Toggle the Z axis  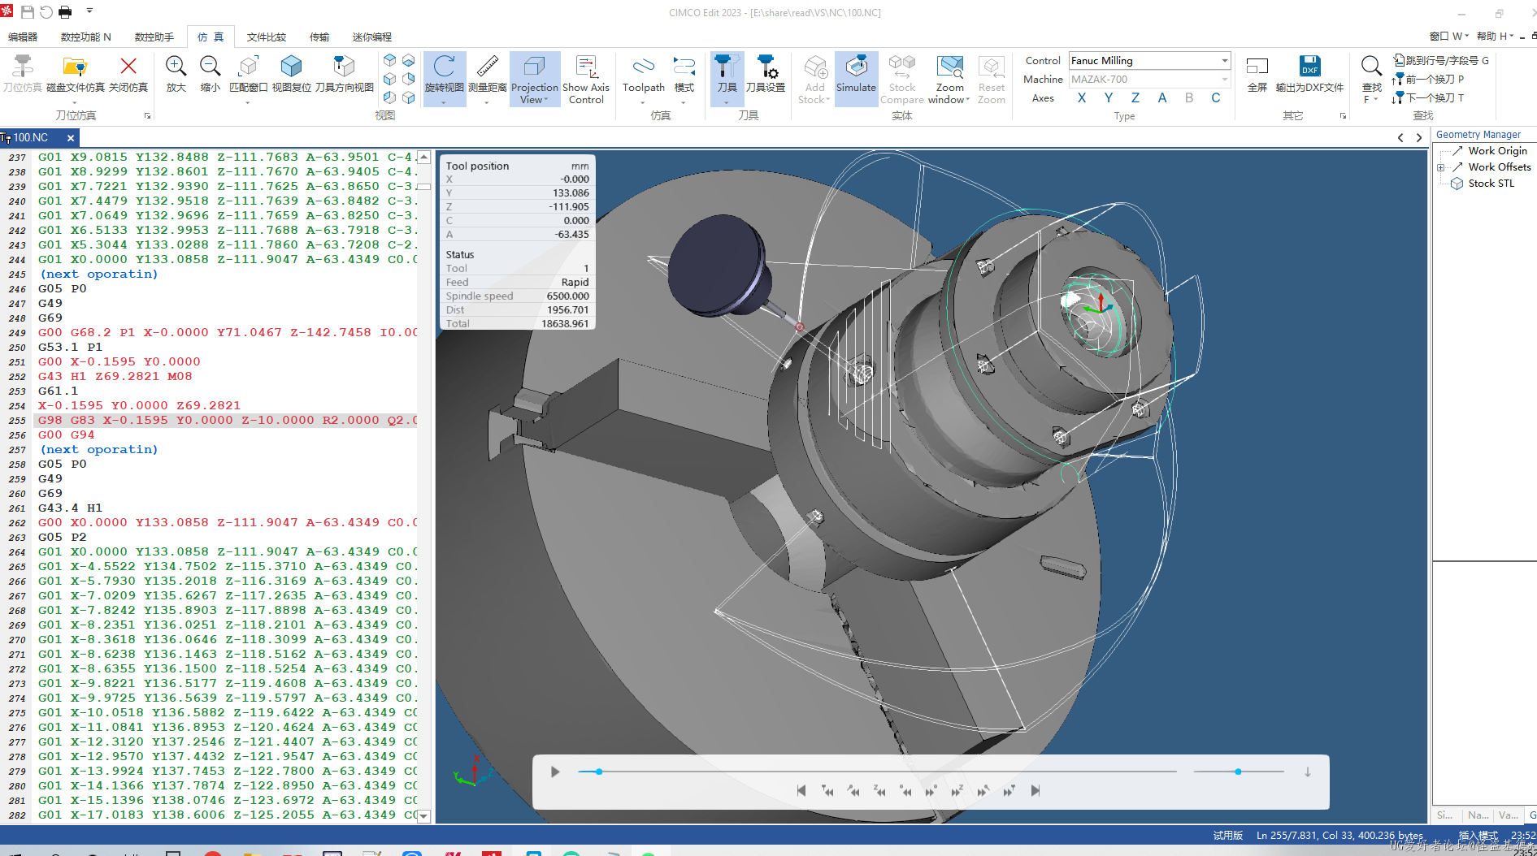[x=1135, y=97]
